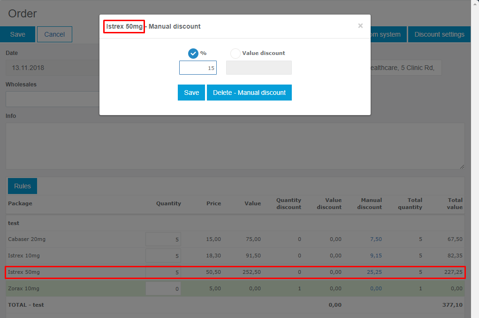
Task: Open the Wholesales field
Action: (x=52, y=99)
